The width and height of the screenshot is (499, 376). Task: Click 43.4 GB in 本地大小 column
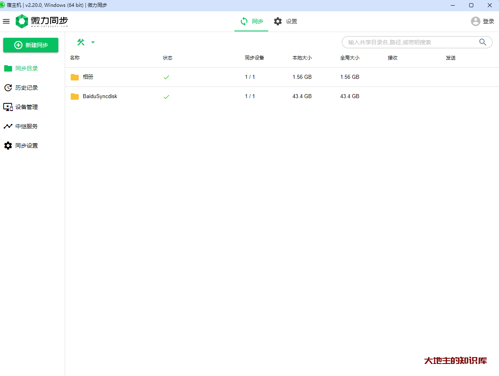click(302, 96)
